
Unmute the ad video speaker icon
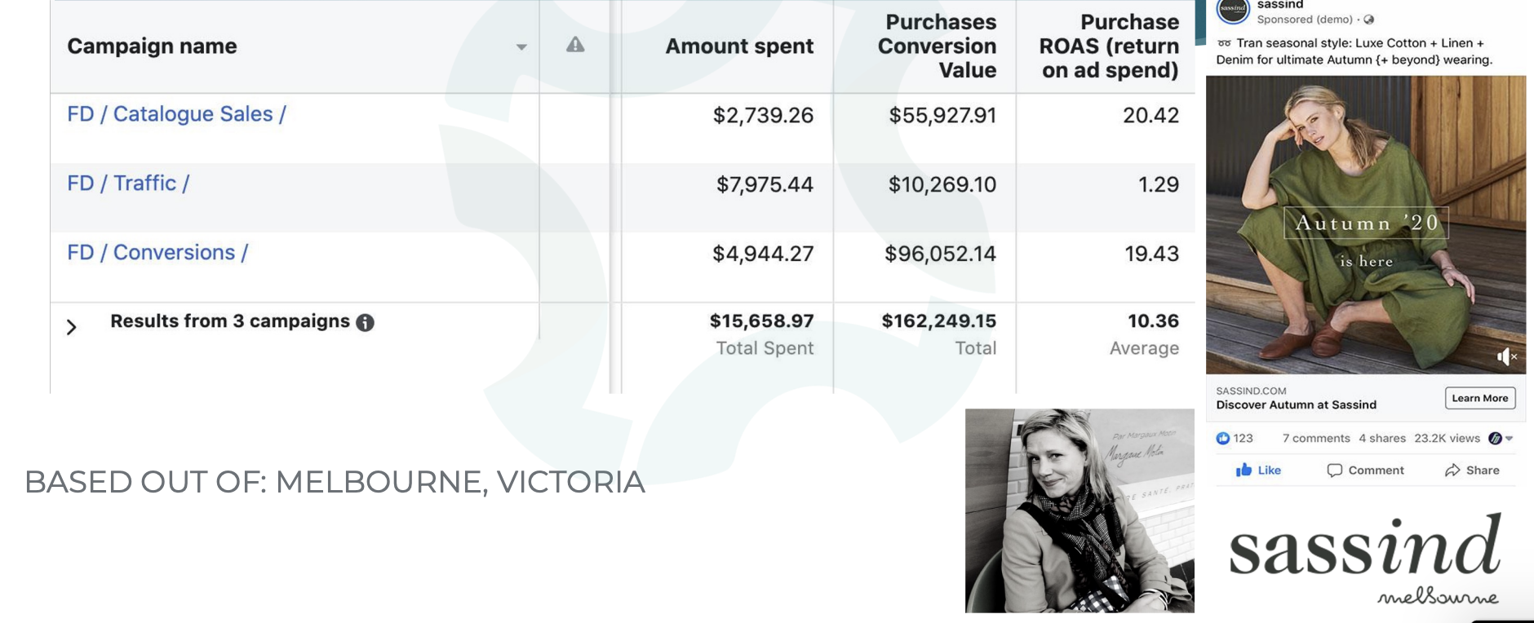[x=1506, y=356]
